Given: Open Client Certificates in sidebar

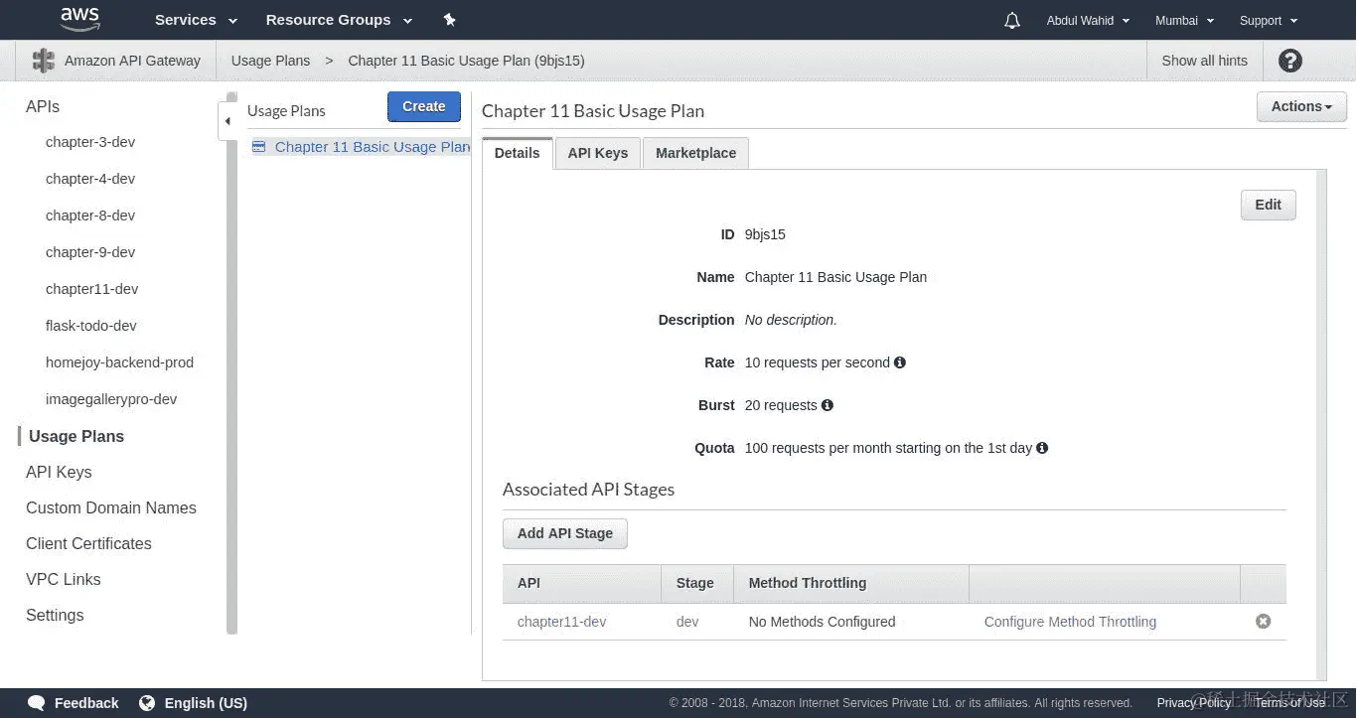Looking at the screenshot, I should [x=88, y=543].
